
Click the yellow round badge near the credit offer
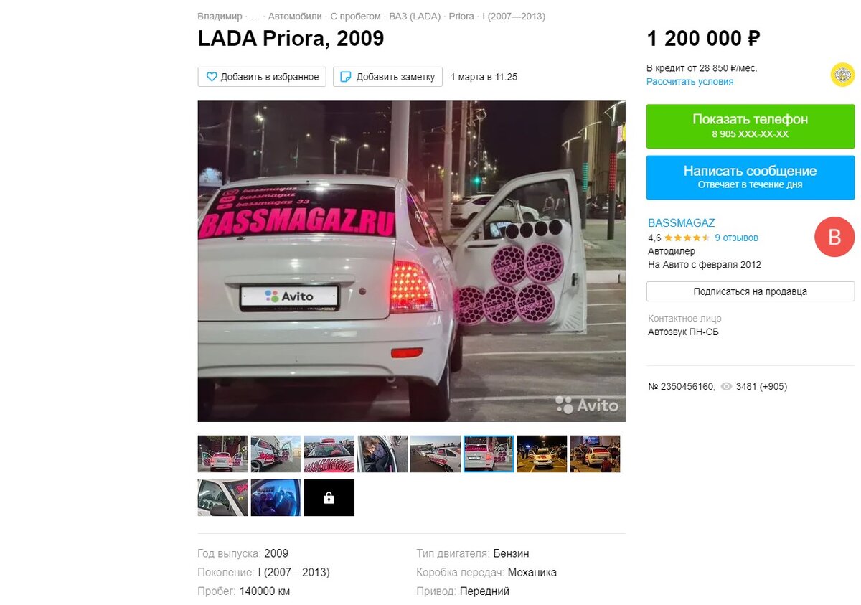pos(842,75)
